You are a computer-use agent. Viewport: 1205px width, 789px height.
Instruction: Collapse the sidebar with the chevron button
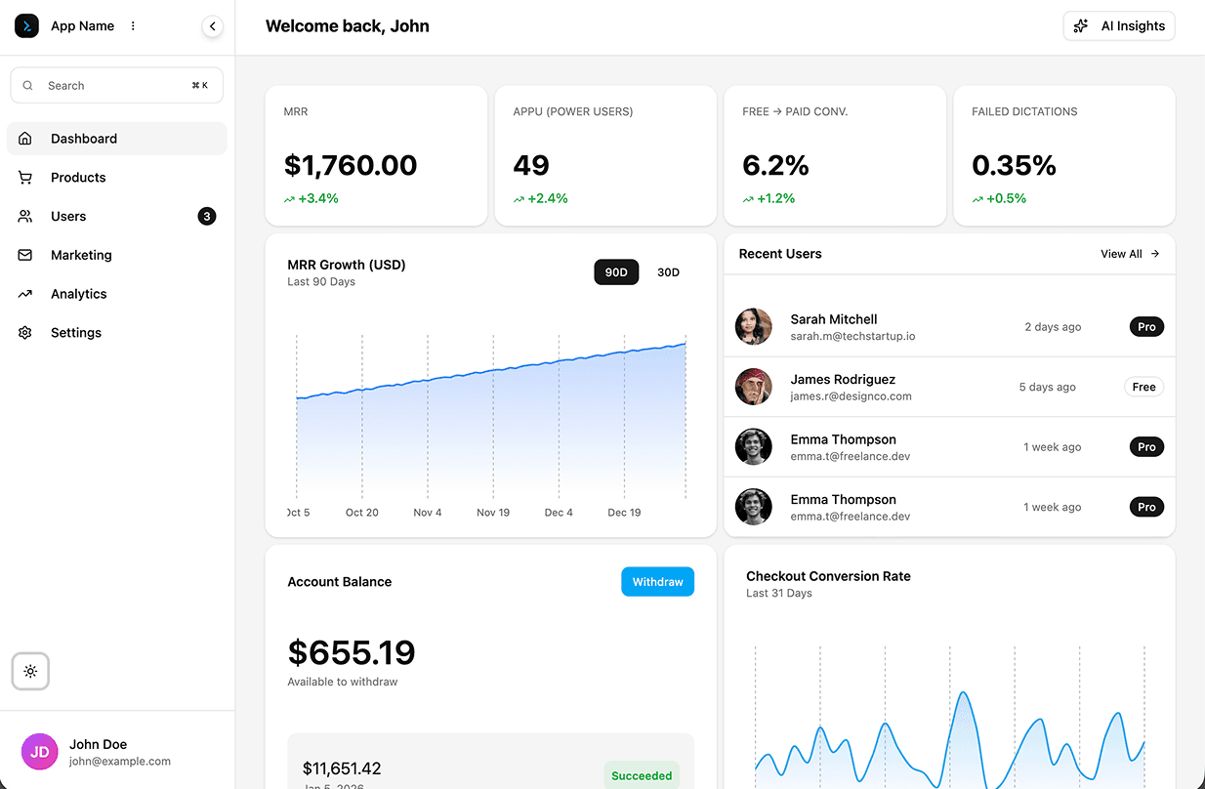(213, 26)
